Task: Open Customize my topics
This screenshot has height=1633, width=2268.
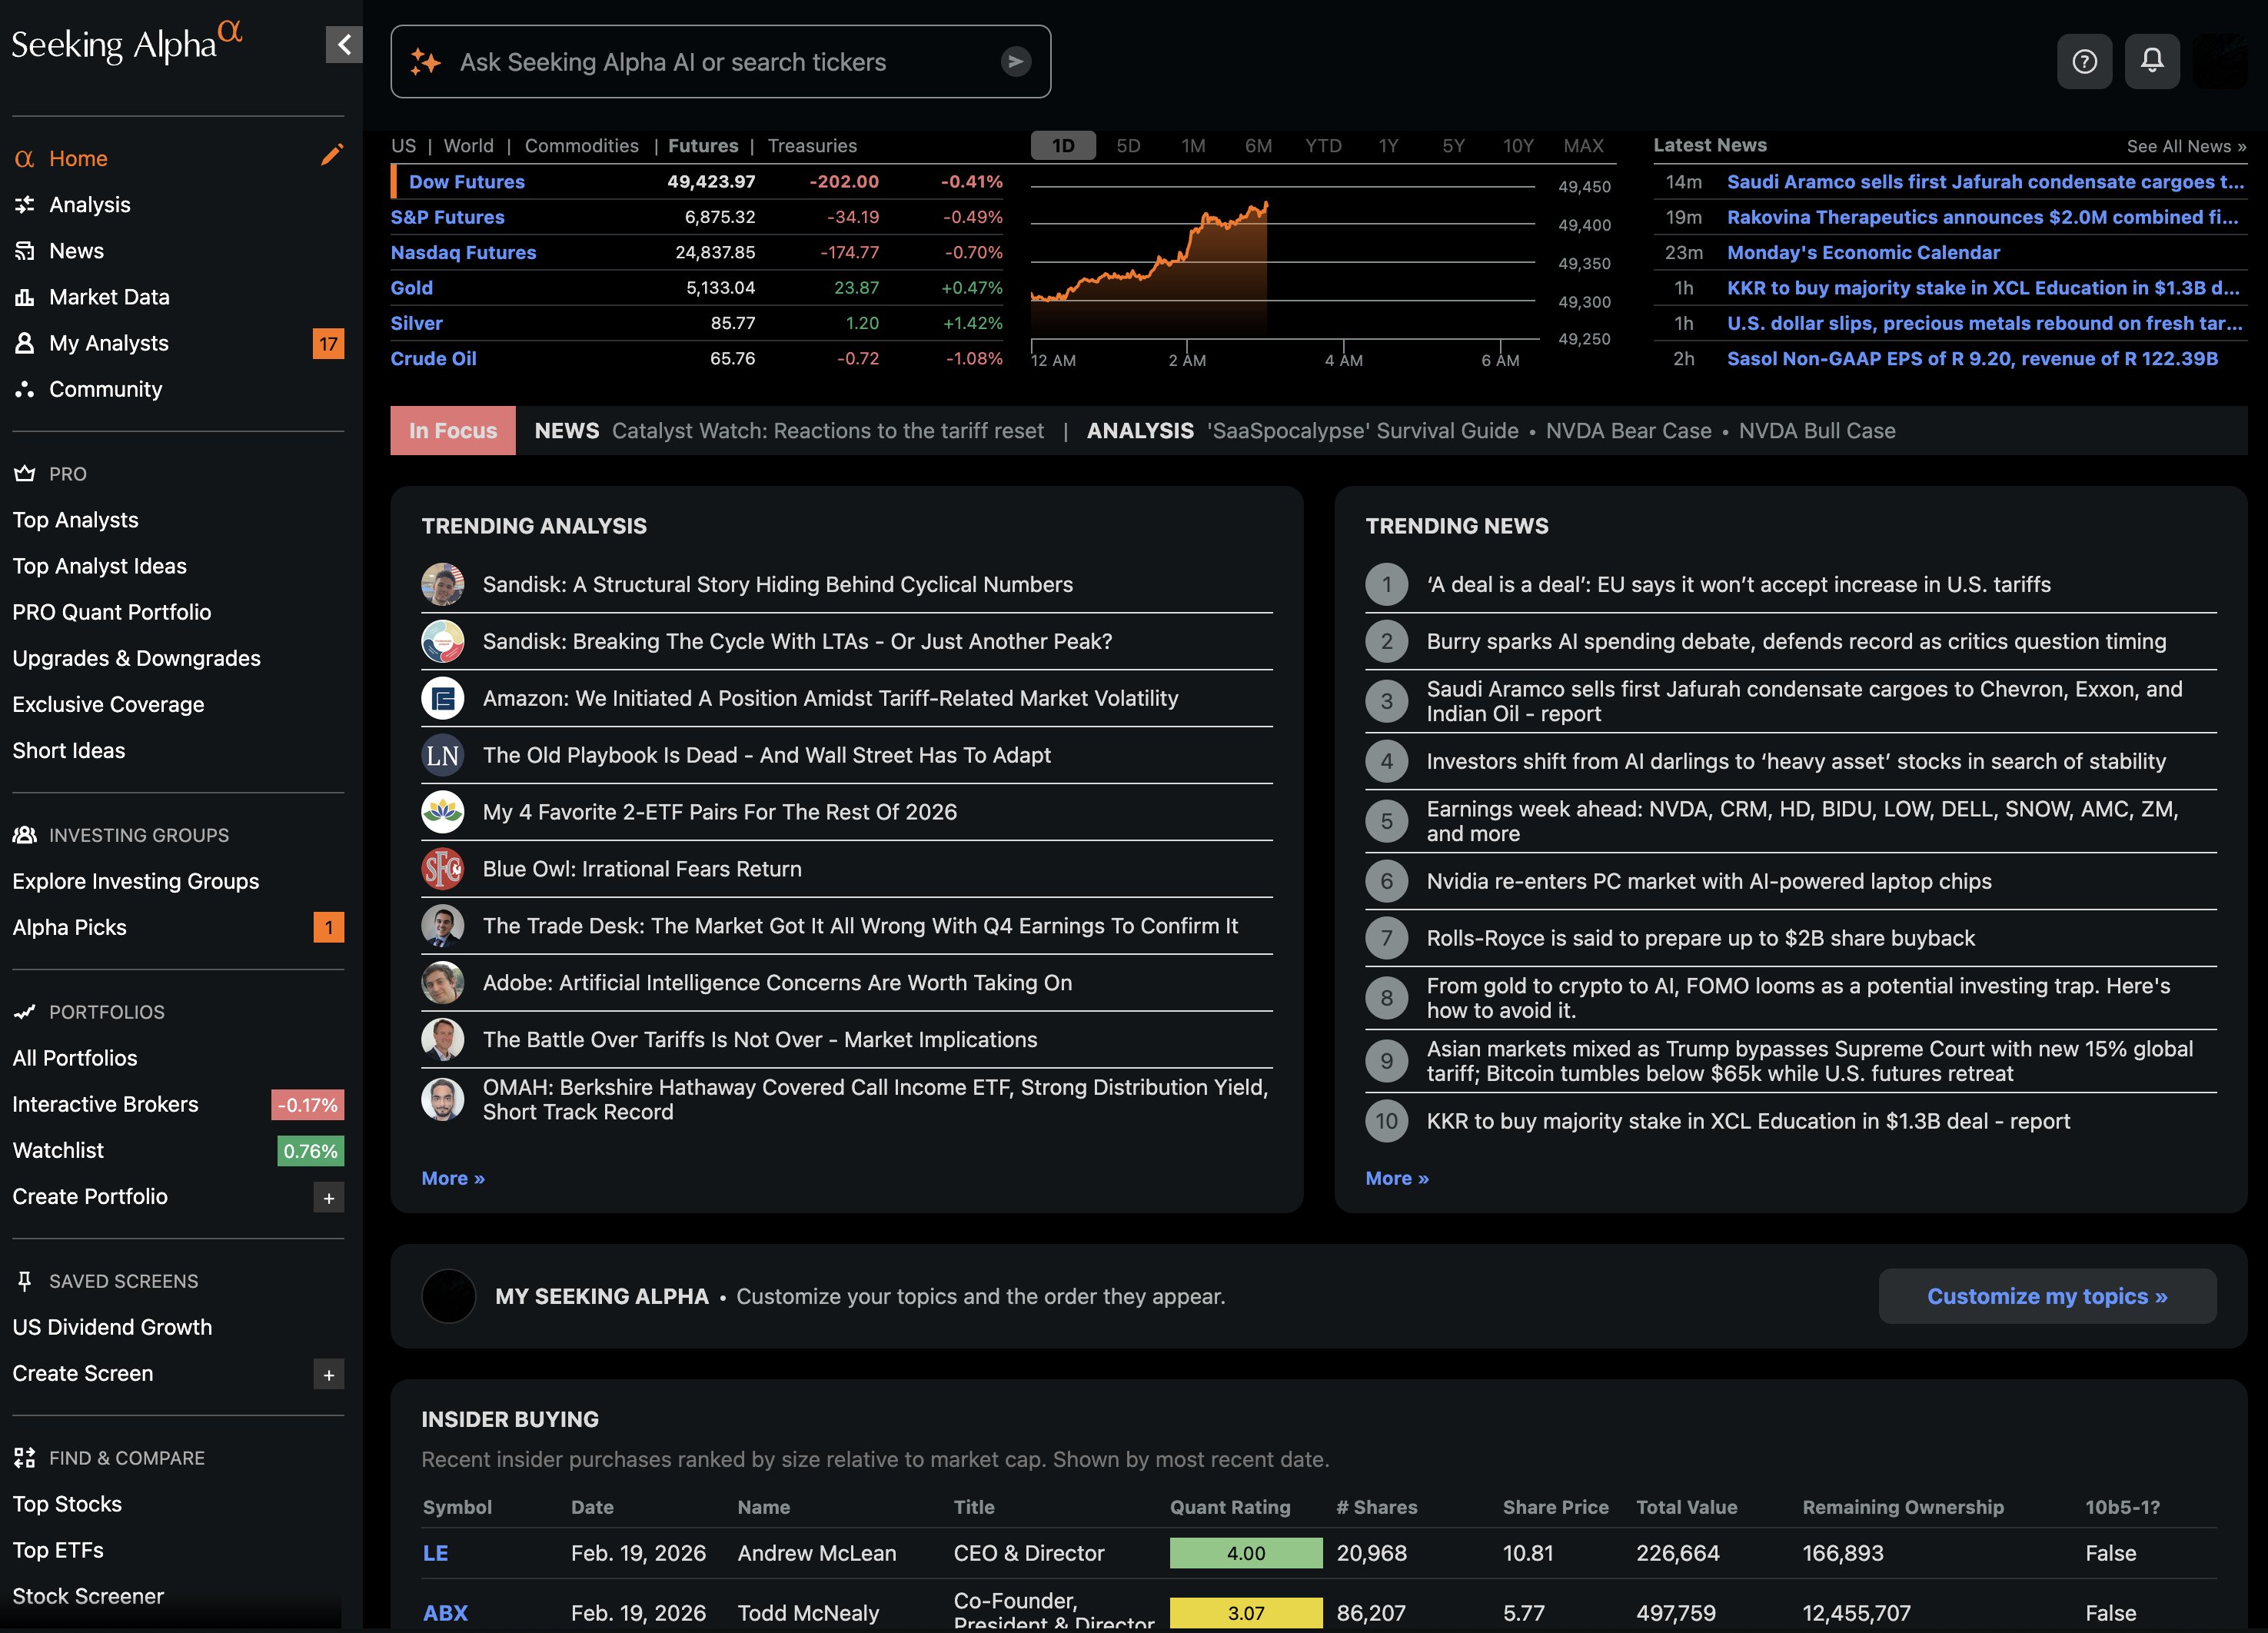Action: coord(2046,1295)
